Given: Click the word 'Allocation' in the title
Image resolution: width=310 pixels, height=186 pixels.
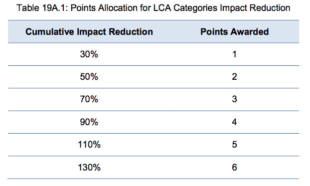Looking at the screenshot, I should point(118,8).
